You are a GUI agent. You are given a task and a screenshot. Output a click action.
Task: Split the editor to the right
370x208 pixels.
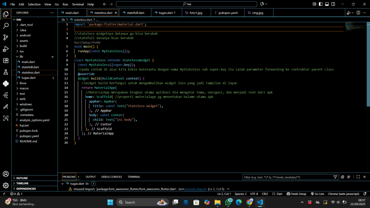click(x=358, y=13)
